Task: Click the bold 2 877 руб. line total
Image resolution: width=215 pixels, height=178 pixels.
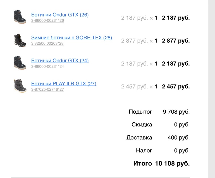Action: coord(176,41)
